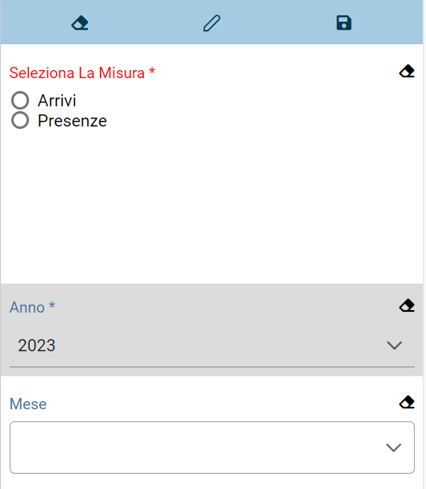Choose the measure by clicking the Arrivi text label
The width and height of the screenshot is (426, 489).
click(x=56, y=101)
